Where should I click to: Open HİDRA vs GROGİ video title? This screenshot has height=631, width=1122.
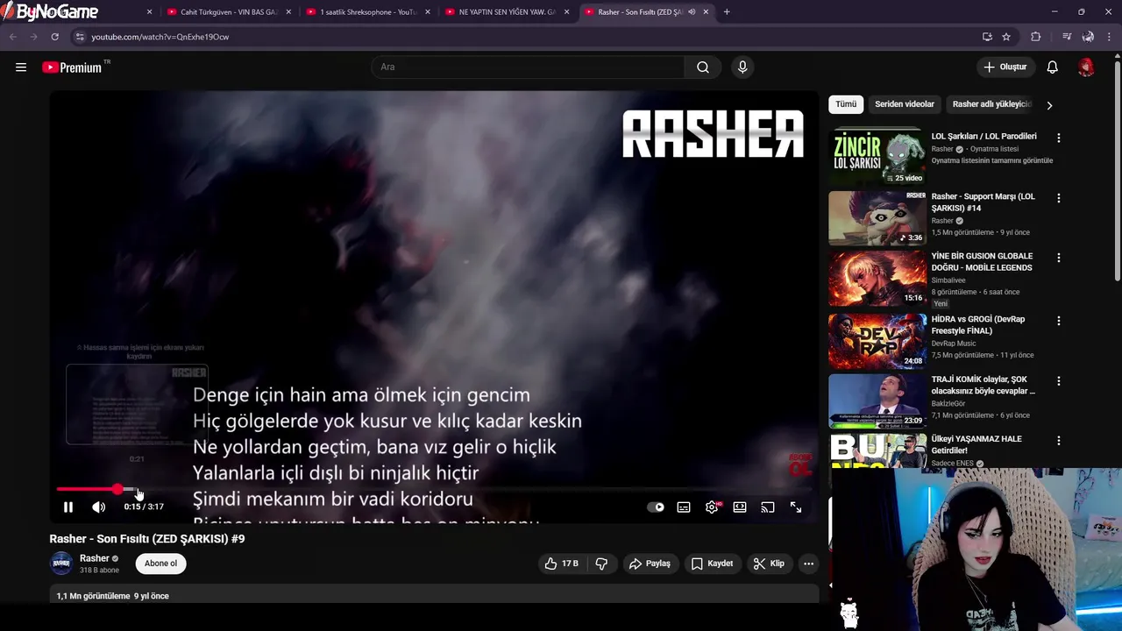pos(978,325)
